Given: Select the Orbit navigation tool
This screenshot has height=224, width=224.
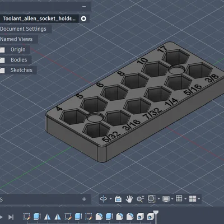Looking at the screenshot, I should tap(103, 199).
